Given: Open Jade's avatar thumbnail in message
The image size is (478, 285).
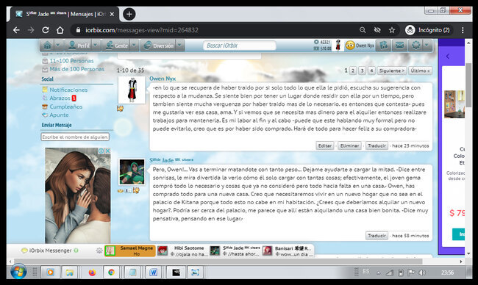Looking at the screenshot, I should click(x=132, y=172).
